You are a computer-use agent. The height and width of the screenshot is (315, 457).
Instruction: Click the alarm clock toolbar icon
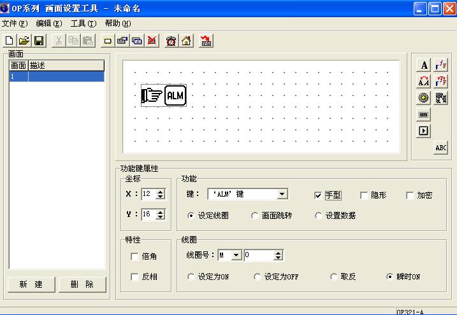click(171, 41)
